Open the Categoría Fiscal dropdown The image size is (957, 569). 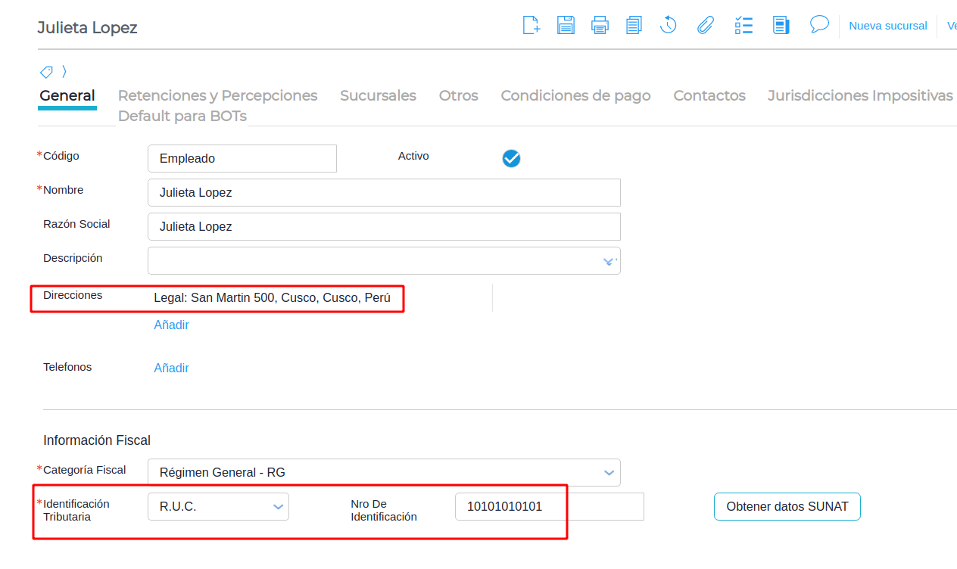click(x=609, y=473)
